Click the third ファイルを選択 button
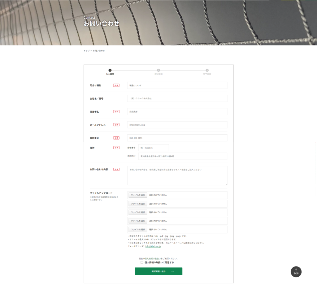Viewport: 317px width, 285px height. (138, 212)
